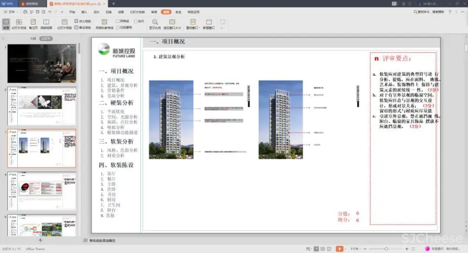Open the Insert (插入) ribbon tab
468x253 pixels.
click(84, 12)
